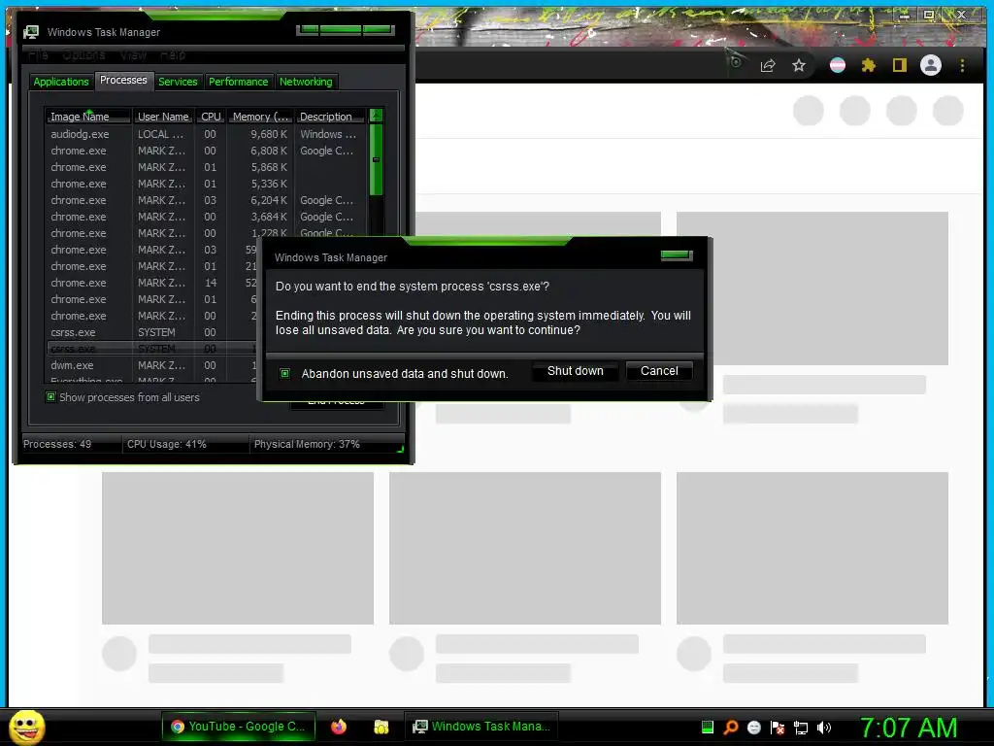Open the smiley face Start button
The width and height of the screenshot is (994, 746).
tap(27, 727)
